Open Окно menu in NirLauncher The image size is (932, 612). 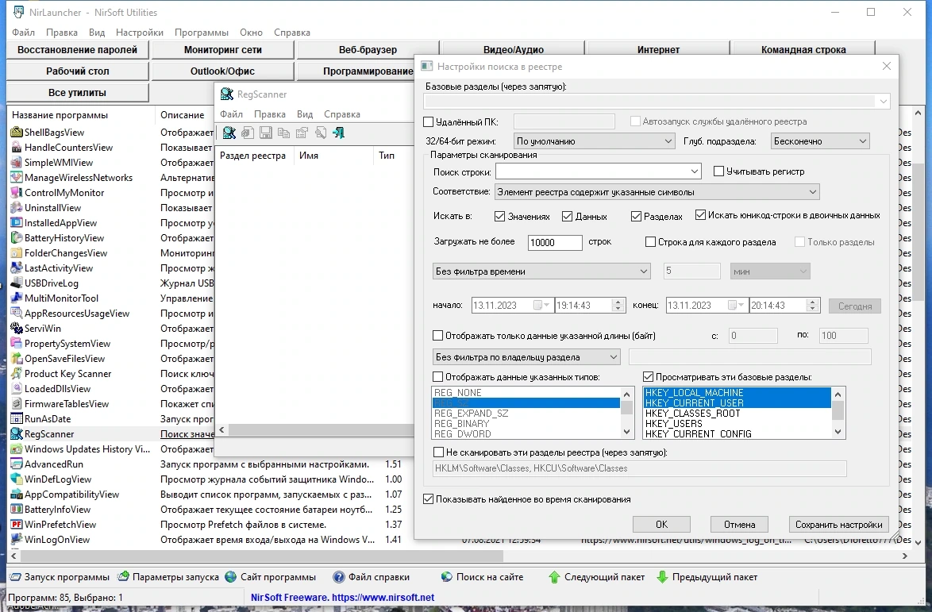252,33
